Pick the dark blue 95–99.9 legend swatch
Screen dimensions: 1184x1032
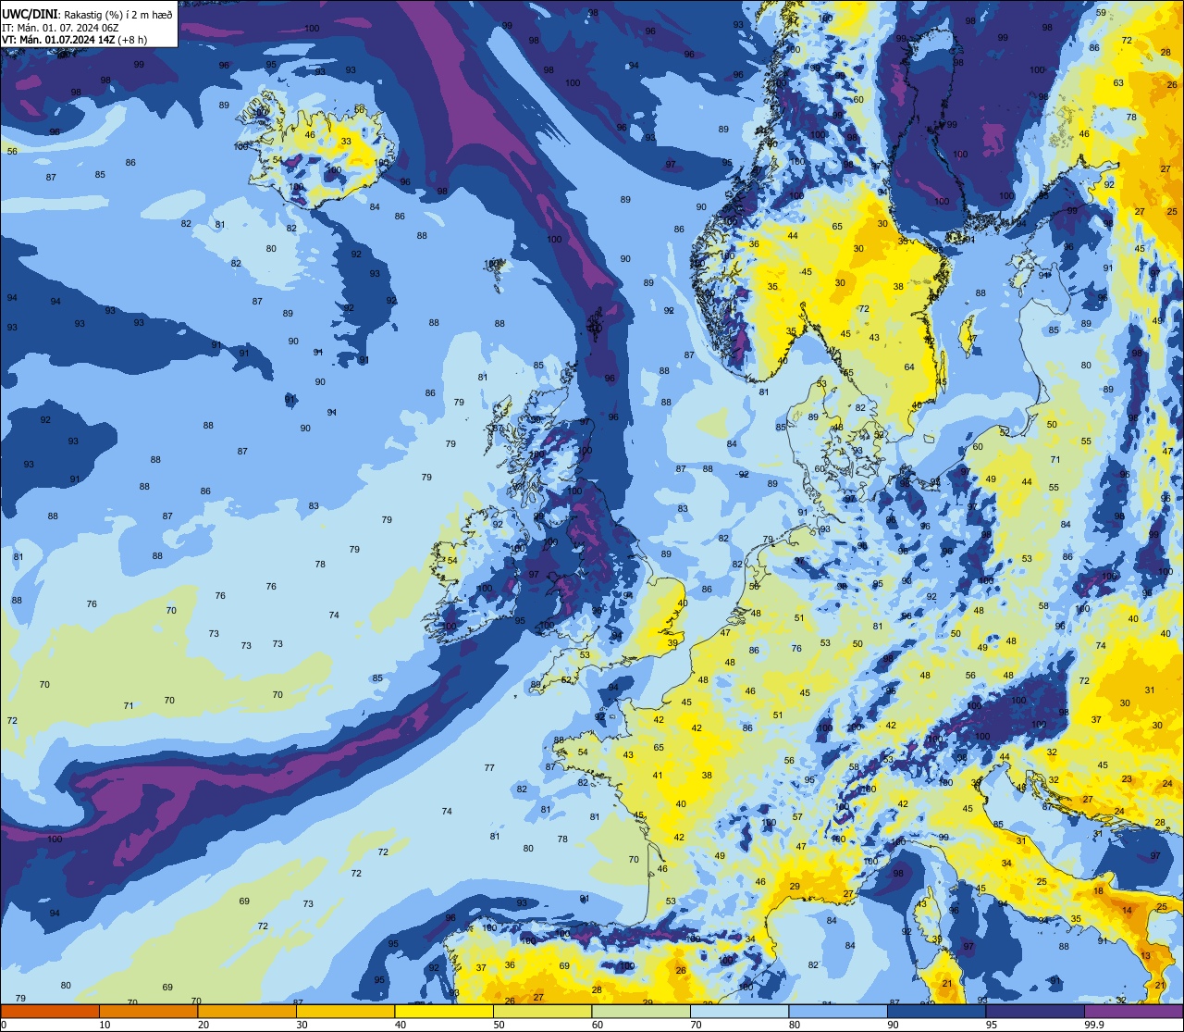[1035, 1011]
